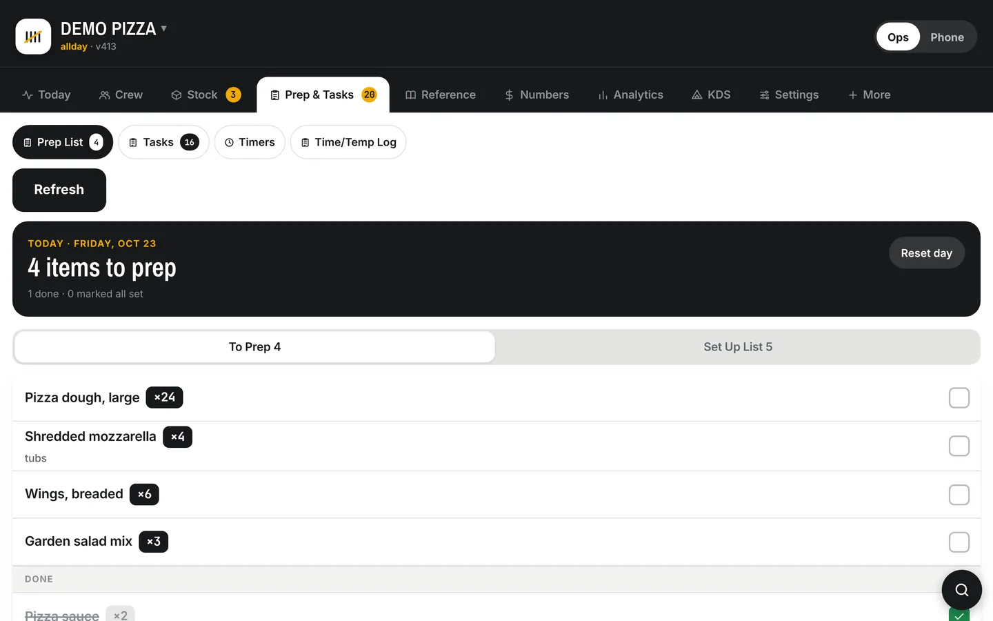This screenshot has height=621, width=993.
Task: Open the Today tab
Action: (x=46, y=95)
